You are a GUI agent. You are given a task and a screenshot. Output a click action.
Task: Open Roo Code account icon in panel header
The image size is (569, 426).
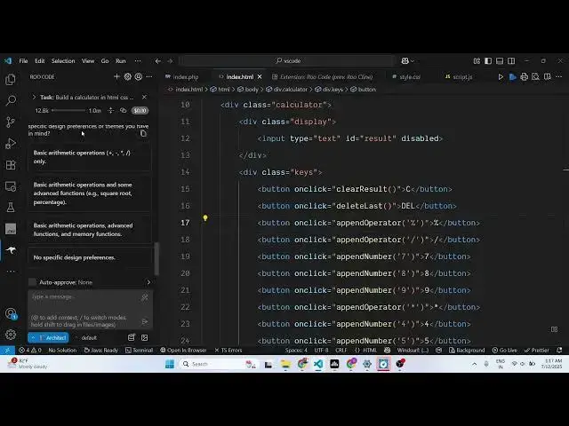139,76
